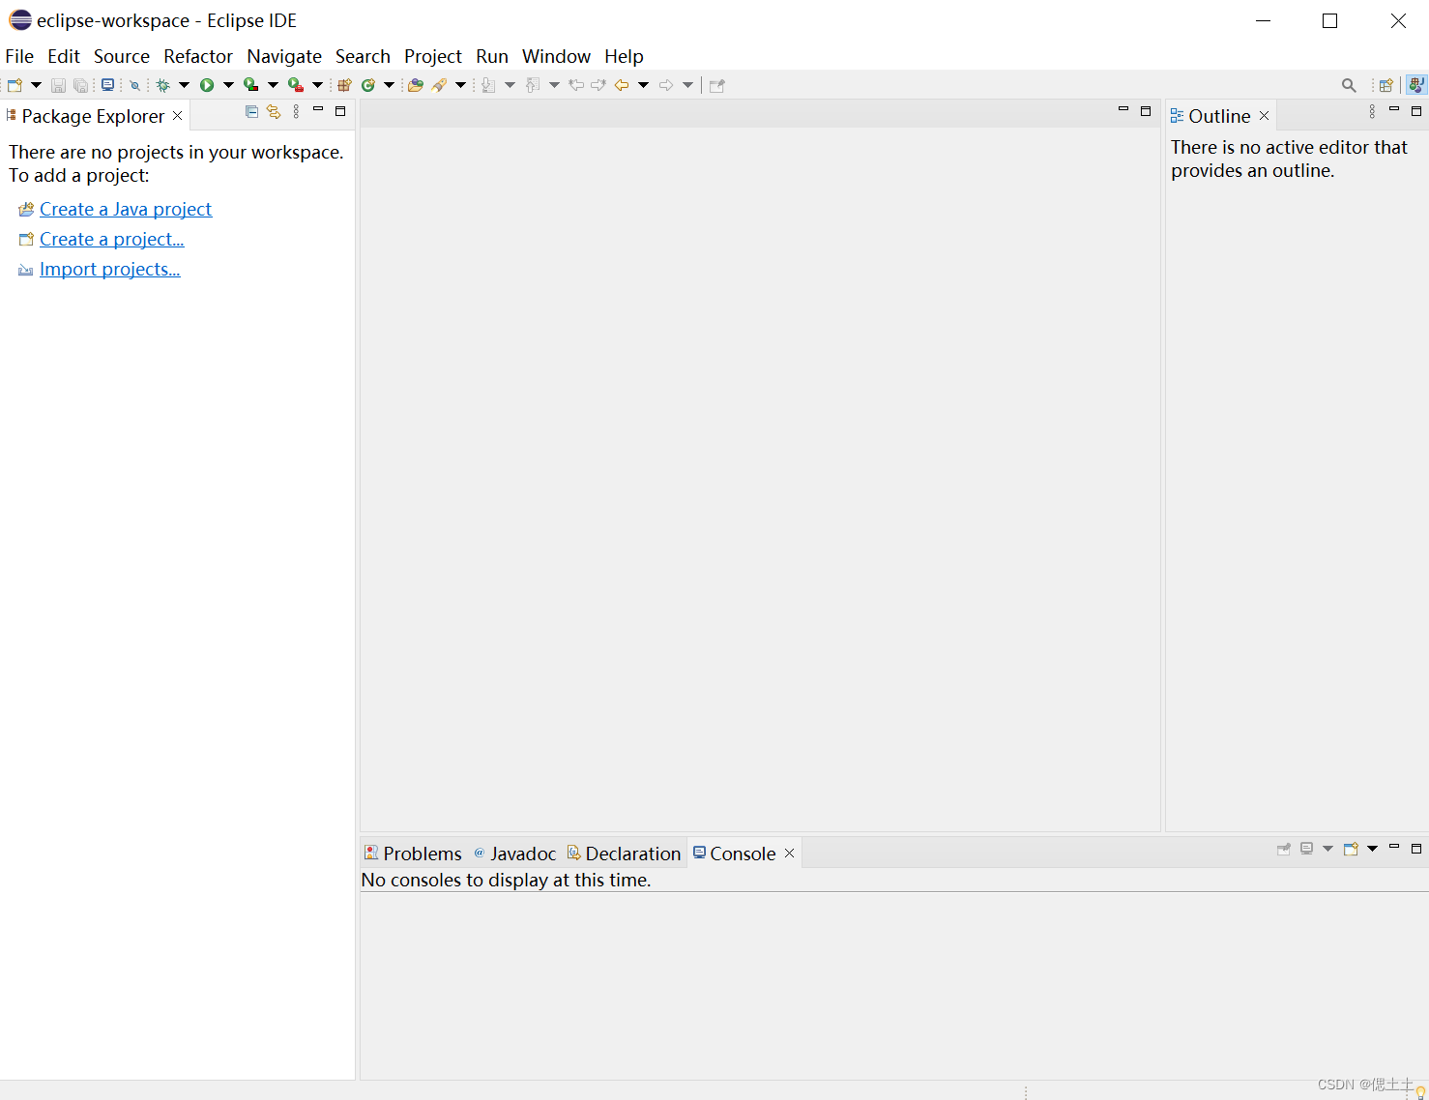Click the Display Selected Console icon
The image size is (1429, 1100).
1306,849
